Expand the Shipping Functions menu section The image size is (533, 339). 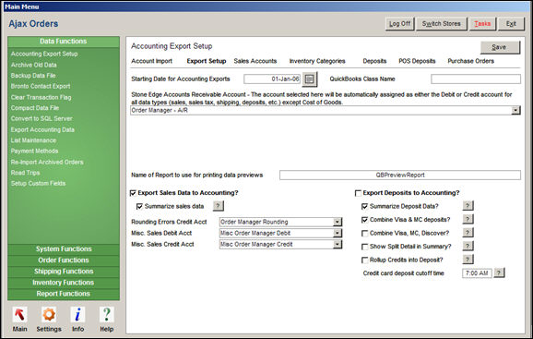64,272
